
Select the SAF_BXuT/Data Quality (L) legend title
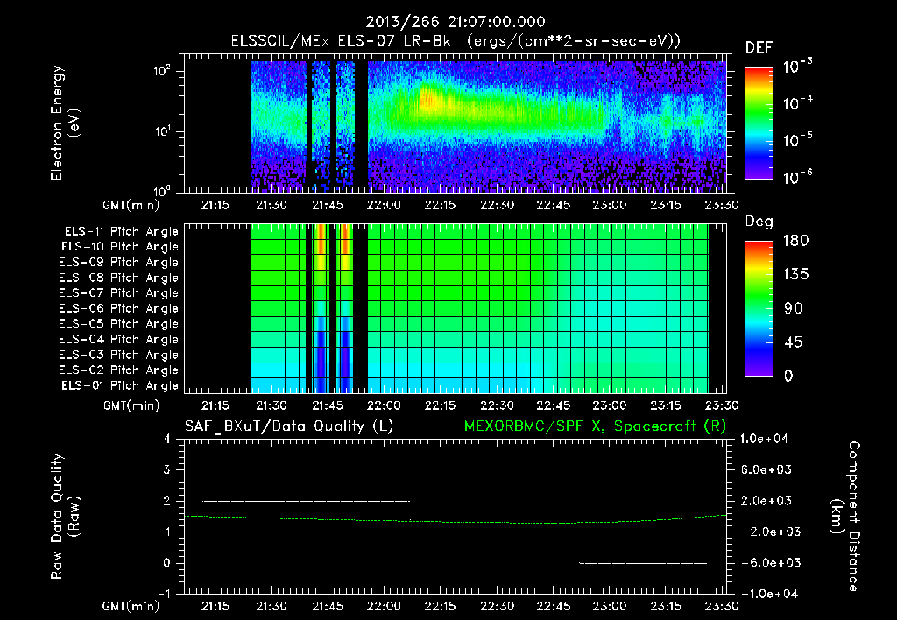click(x=289, y=426)
